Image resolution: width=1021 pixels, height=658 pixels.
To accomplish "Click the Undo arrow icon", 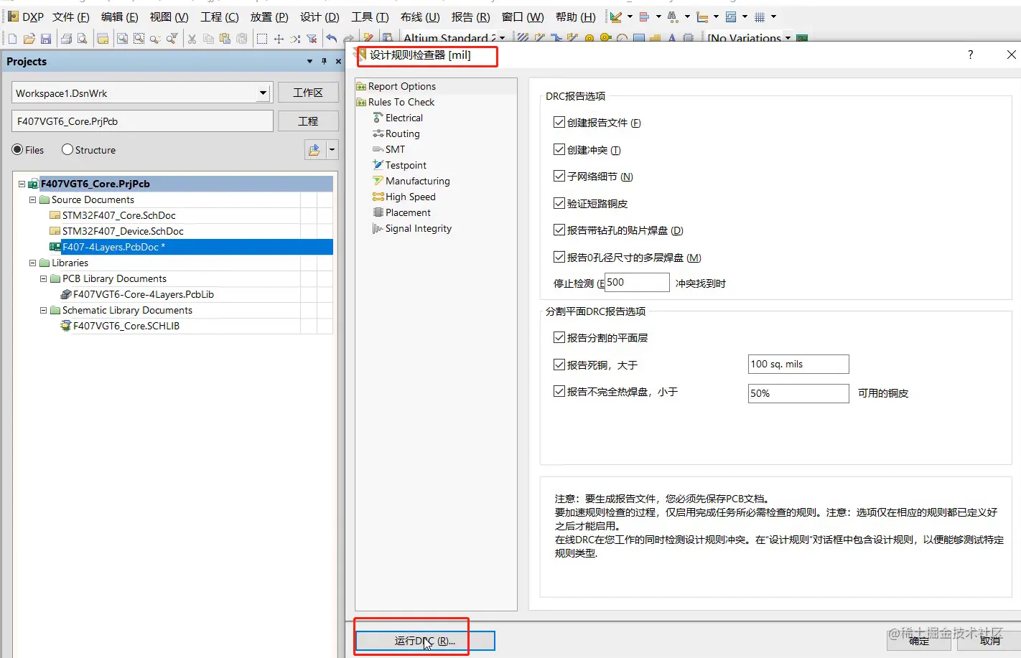I will (x=331, y=39).
